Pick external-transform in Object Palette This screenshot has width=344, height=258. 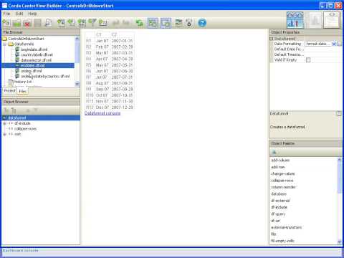[x=287, y=227]
